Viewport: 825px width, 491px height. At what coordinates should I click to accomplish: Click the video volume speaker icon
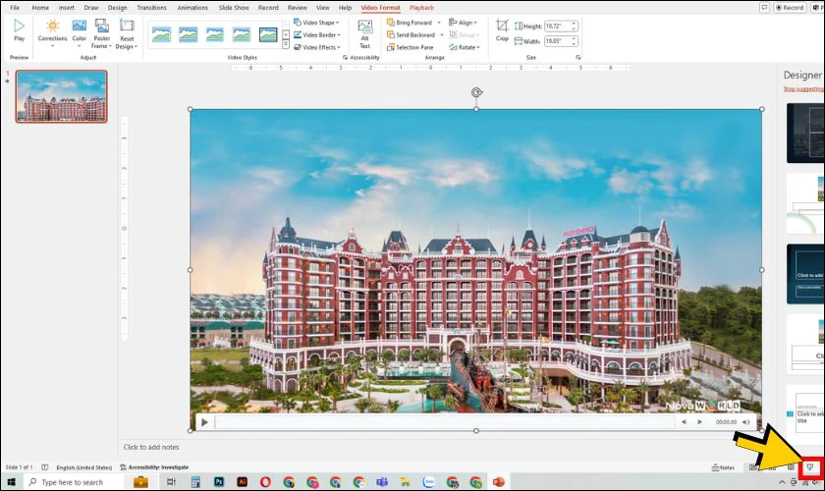pyautogui.click(x=746, y=422)
